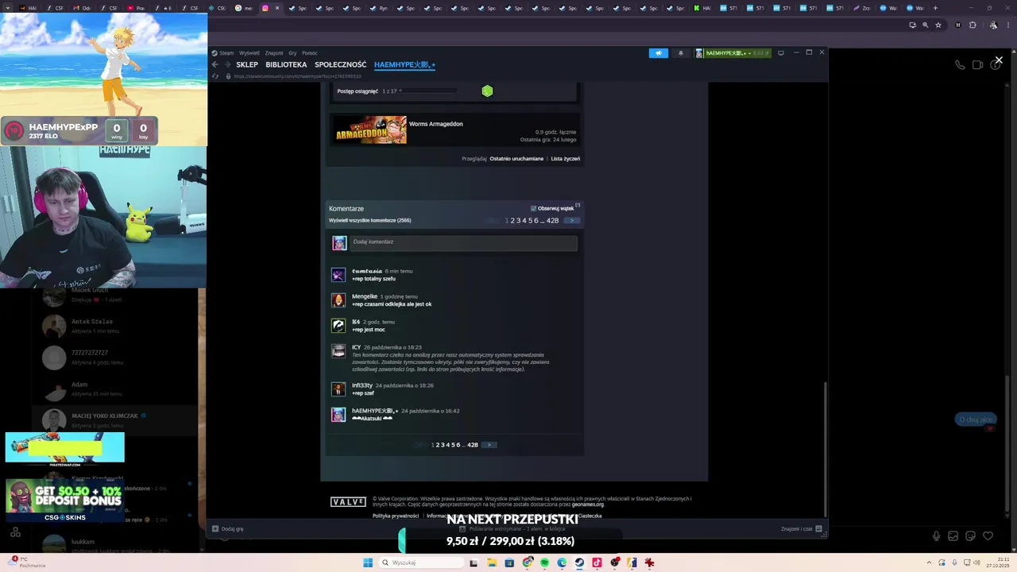Click hAEMHYPE avatar beside Akatsuki comment
1017x572 pixels.
[x=338, y=415]
